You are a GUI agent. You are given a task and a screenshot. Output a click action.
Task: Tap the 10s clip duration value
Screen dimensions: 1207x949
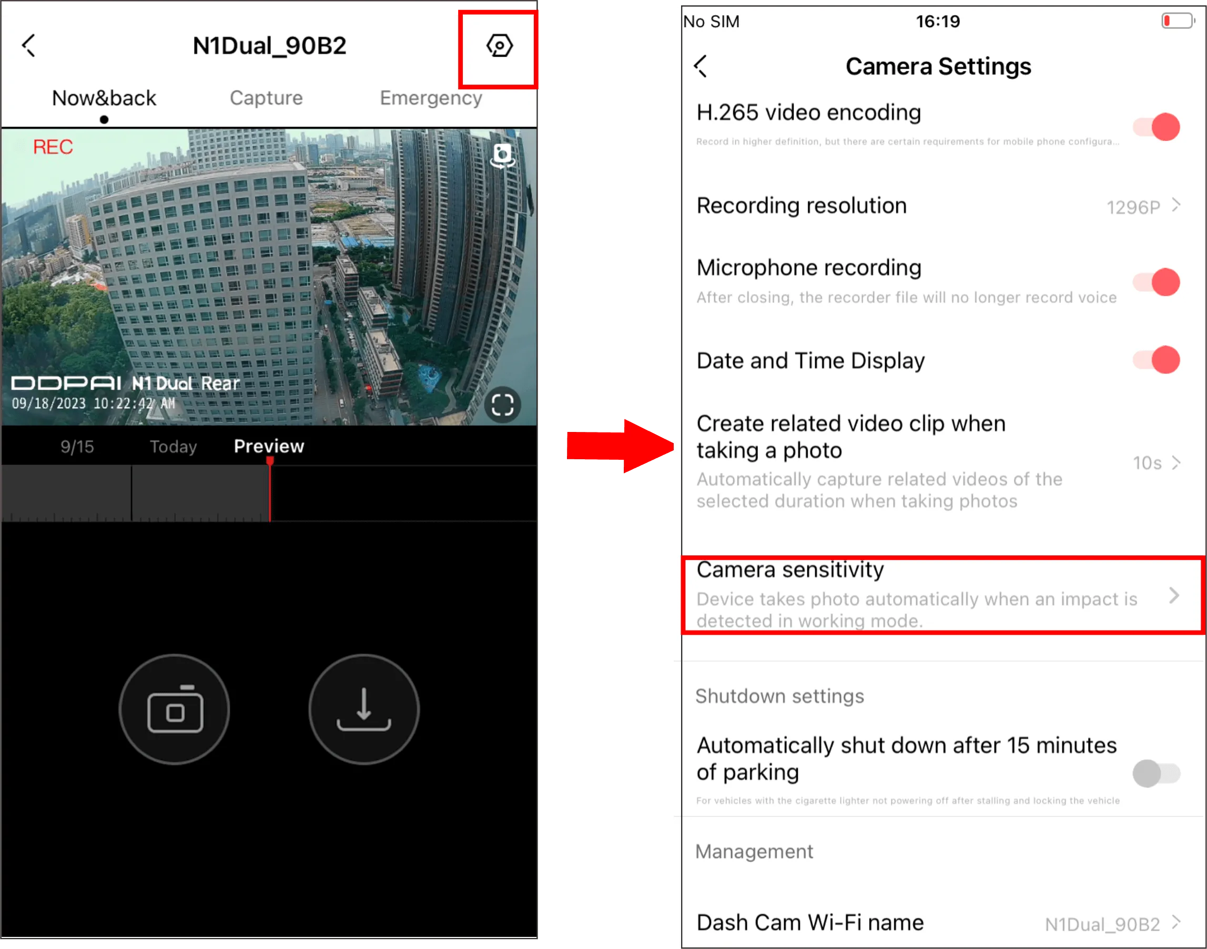[1148, 463]
